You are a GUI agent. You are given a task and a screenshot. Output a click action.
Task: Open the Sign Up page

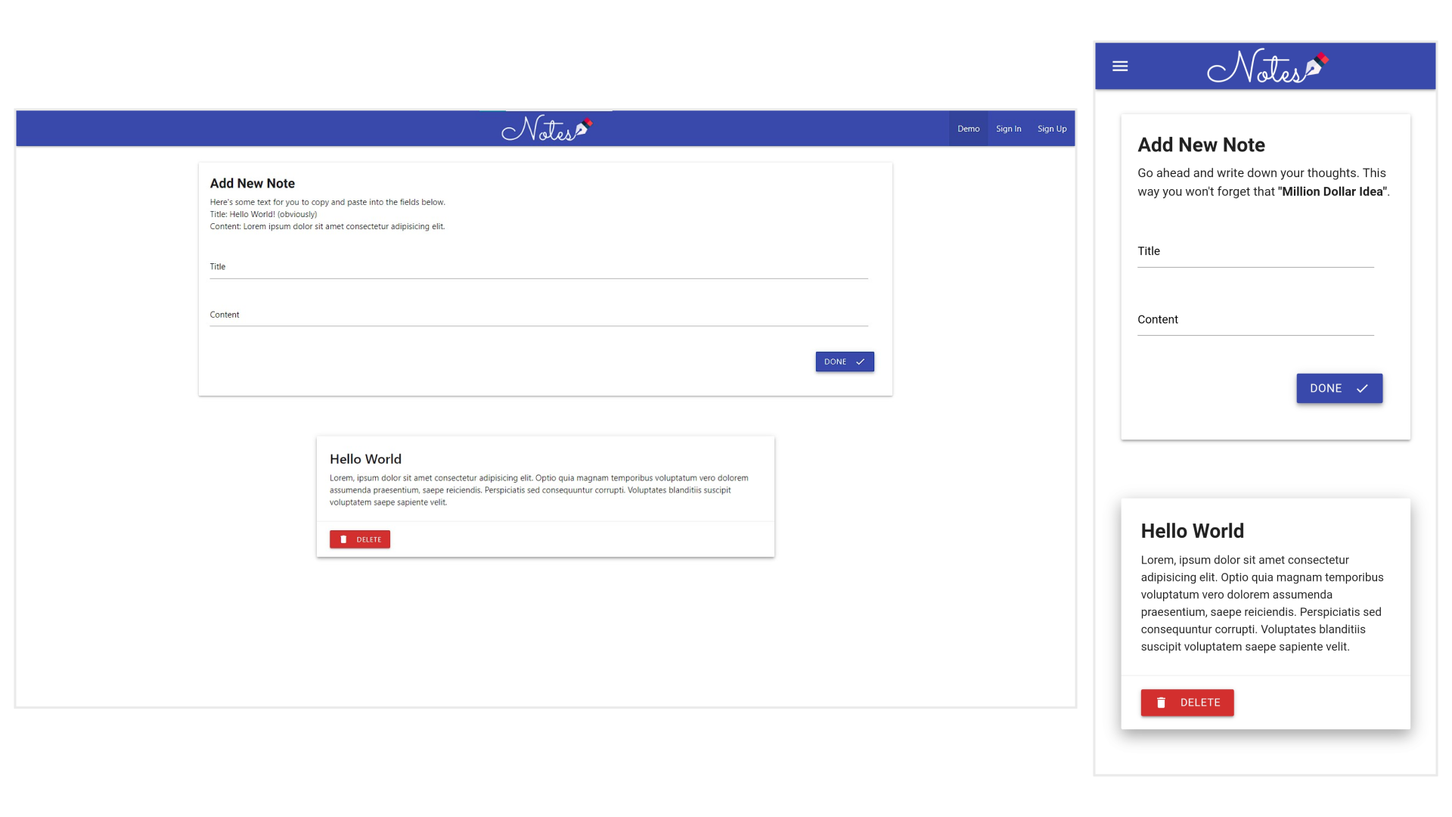coord(1052,129)
